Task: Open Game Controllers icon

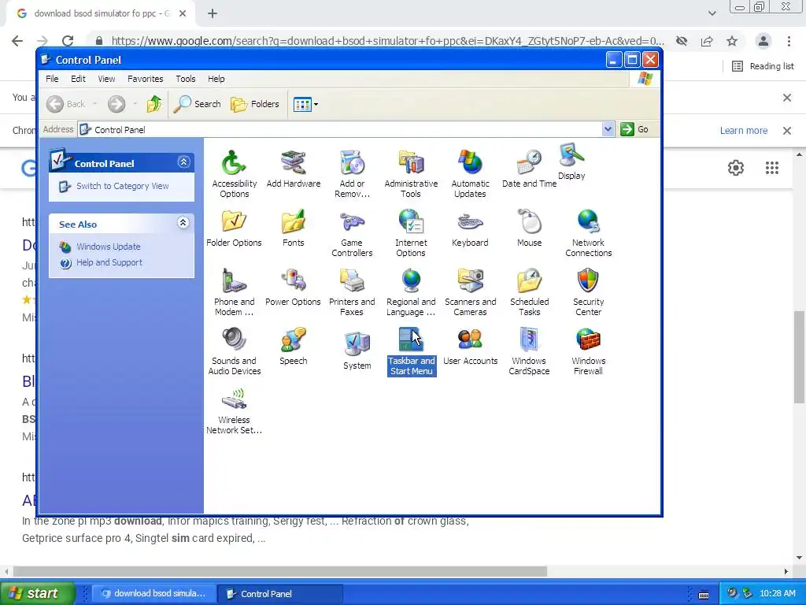Action: click(x=352, y=233)
